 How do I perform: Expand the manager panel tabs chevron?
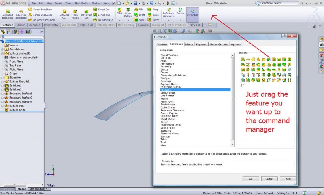(x=42, y=32)
